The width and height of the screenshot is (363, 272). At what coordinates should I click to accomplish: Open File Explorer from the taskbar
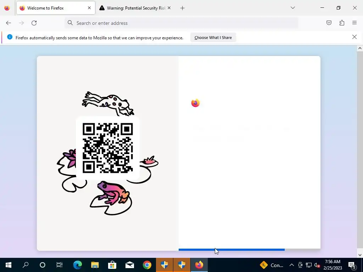click(x=95, y=265)
